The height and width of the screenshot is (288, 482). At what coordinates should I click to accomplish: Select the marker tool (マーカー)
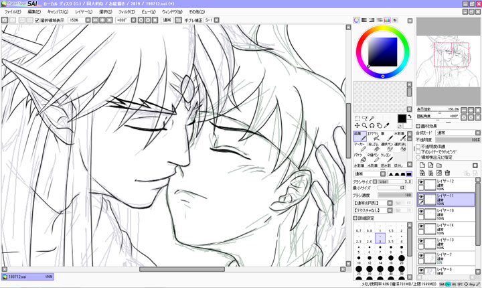360,147
